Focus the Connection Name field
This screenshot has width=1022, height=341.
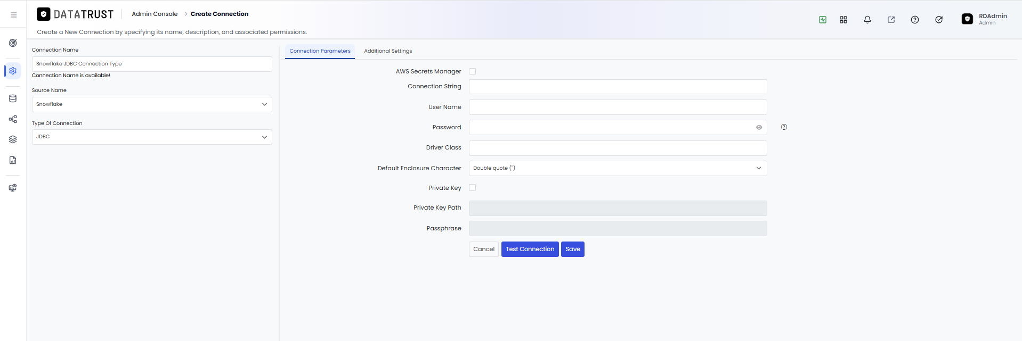click(152, 64)
